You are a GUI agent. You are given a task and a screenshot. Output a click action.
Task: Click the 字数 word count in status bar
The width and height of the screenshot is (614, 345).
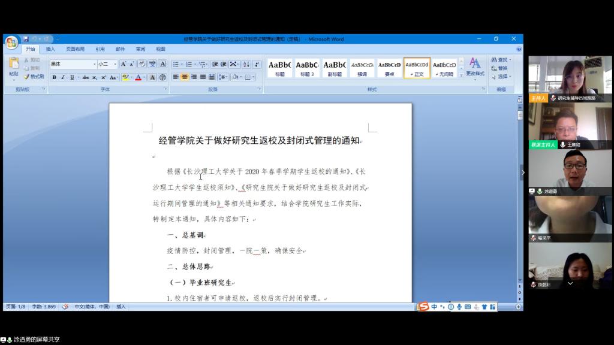43,307
